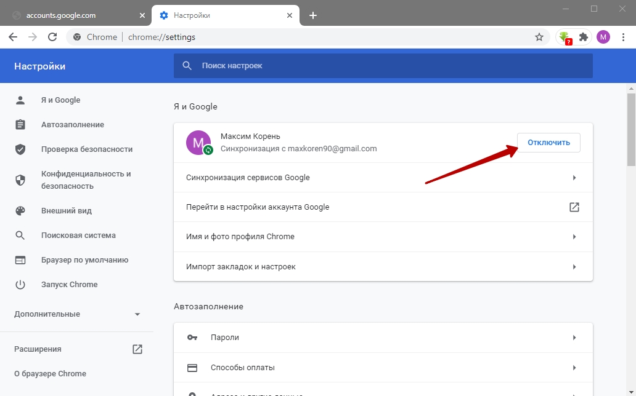Go back using the back arrow

click(x=13, y=37)
